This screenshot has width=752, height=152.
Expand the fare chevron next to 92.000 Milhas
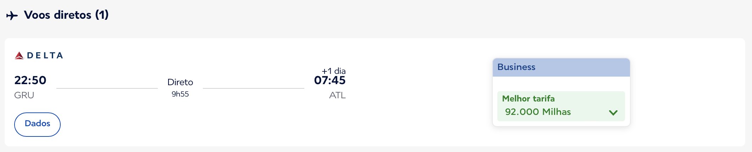point(613,113)
